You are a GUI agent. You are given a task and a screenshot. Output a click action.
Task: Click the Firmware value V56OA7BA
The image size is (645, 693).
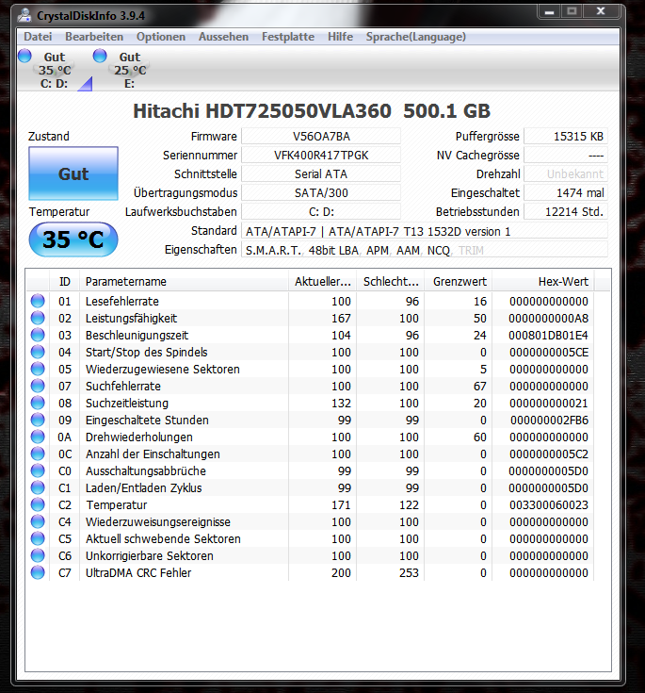pyautogui.click(x=321, y=136)
